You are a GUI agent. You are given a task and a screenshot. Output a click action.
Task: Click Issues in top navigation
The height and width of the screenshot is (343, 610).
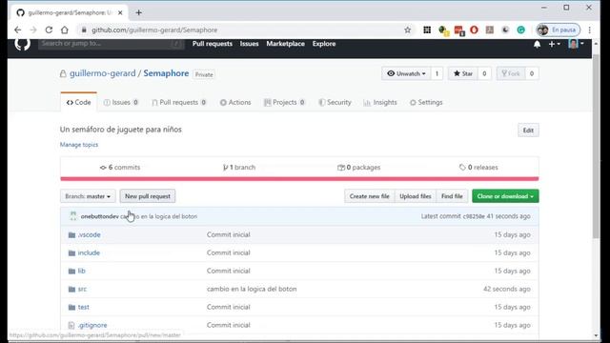tap(250, 44)
